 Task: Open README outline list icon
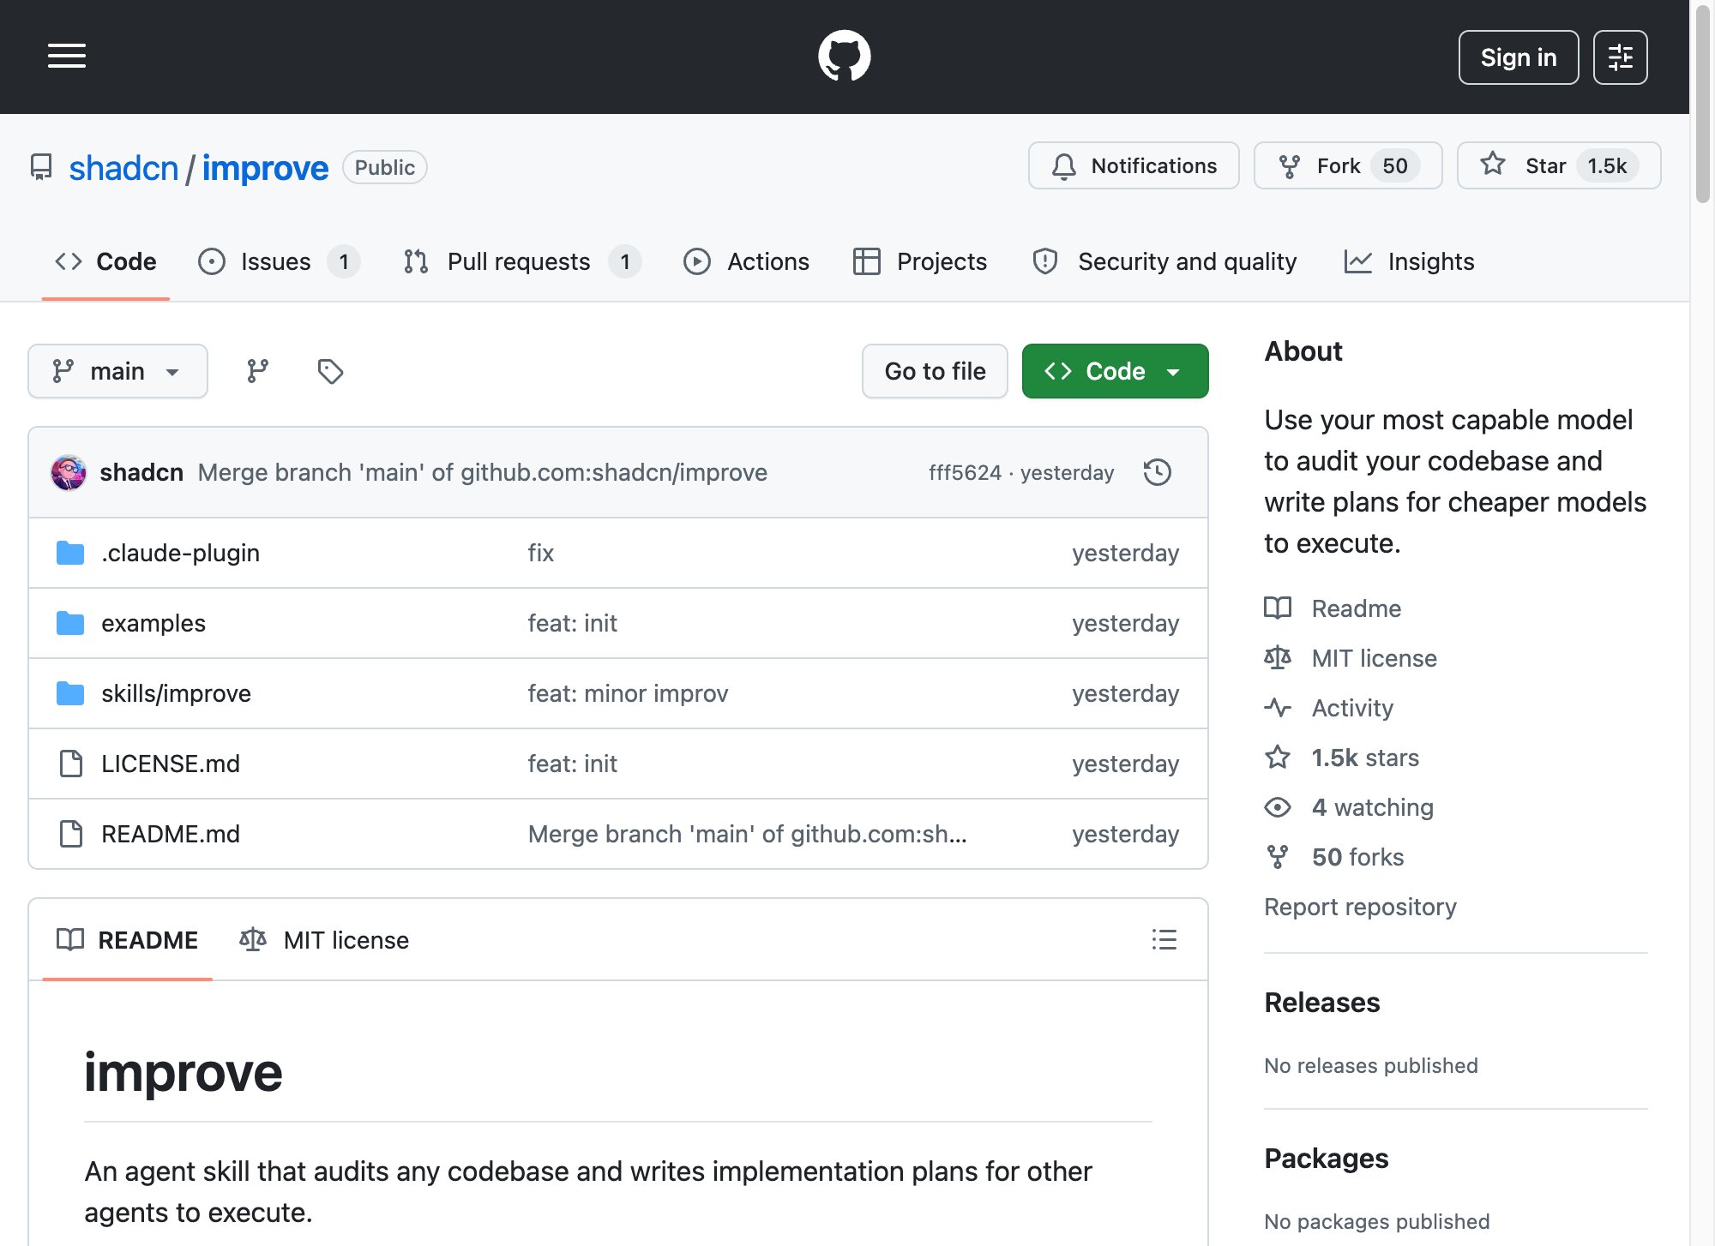1164,940
